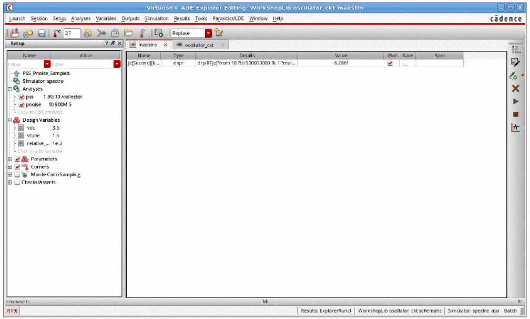
Task: Click 'Click to add analysis' link
Action: point(40,112)
